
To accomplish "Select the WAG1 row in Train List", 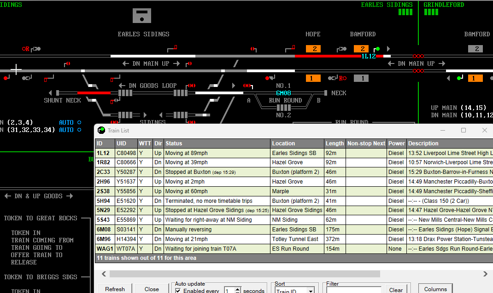I will 294,249.
